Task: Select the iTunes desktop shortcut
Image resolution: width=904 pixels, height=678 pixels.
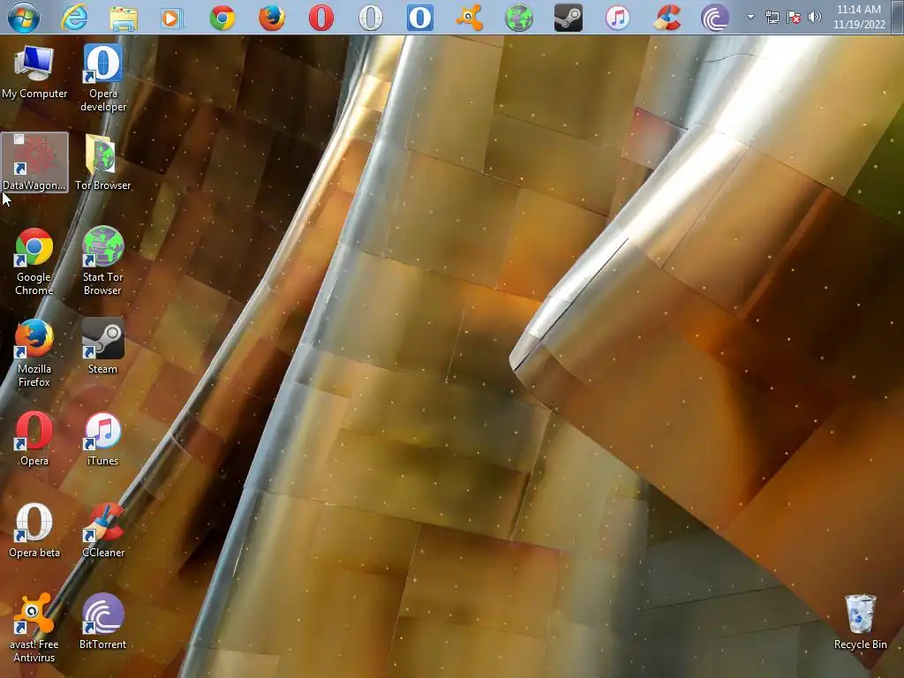Action: tap(102, 438)
